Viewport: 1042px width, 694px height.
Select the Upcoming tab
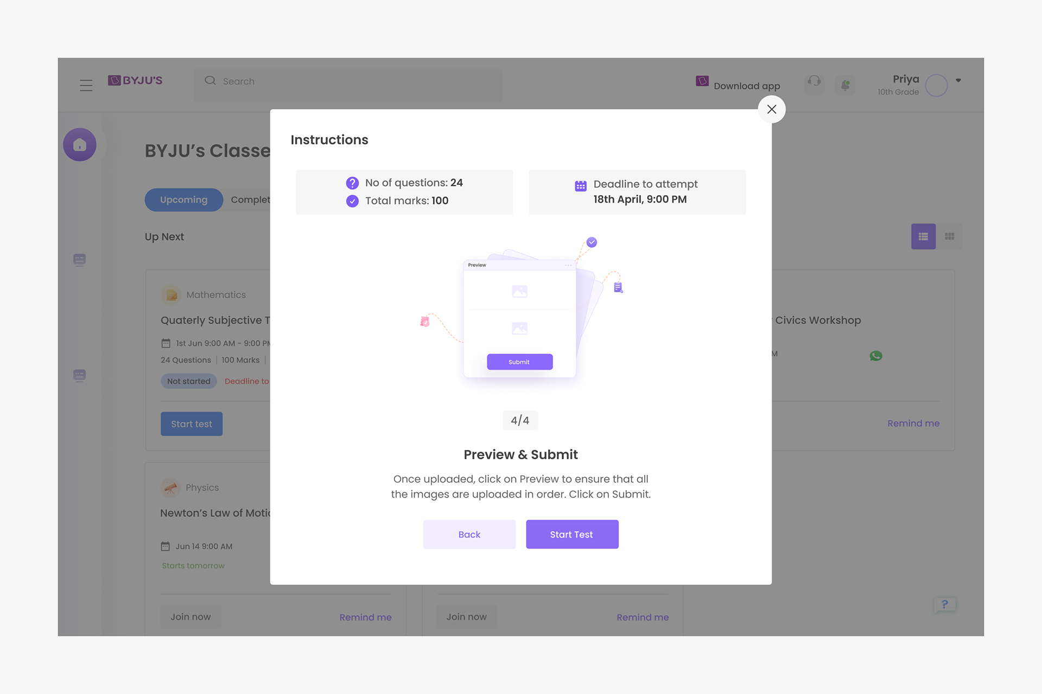point(184,200)
